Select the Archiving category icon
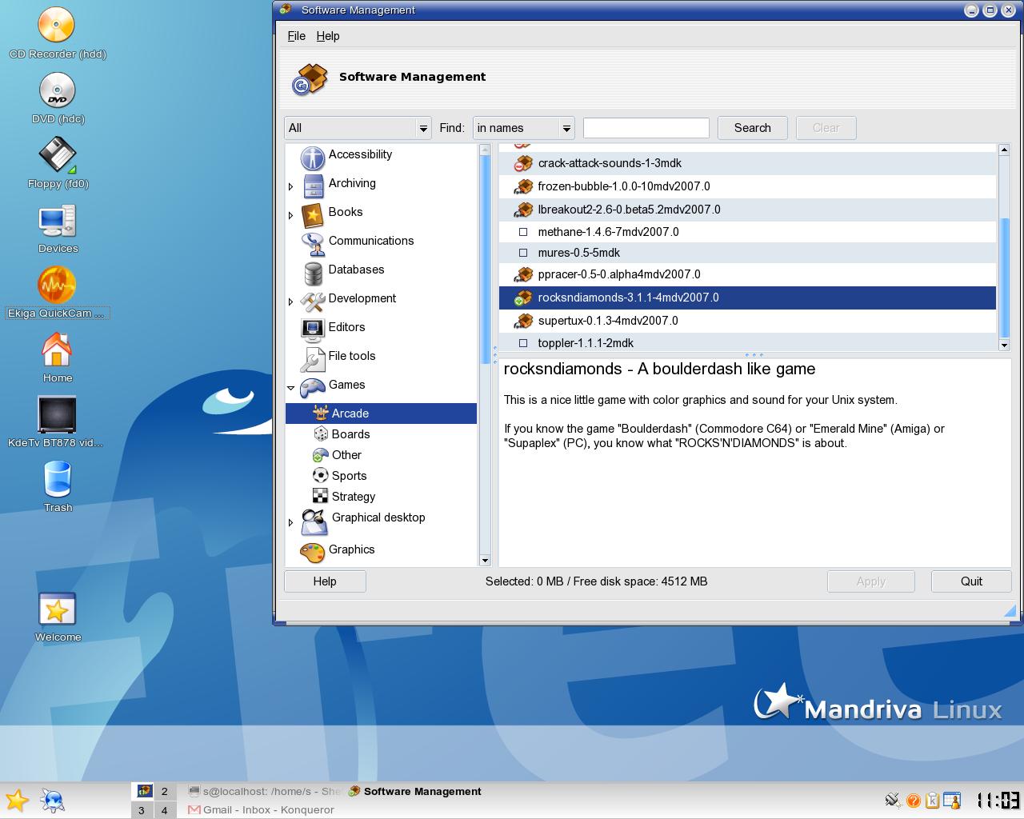Viewport: 1024px width, 819px height. point(314,186)
